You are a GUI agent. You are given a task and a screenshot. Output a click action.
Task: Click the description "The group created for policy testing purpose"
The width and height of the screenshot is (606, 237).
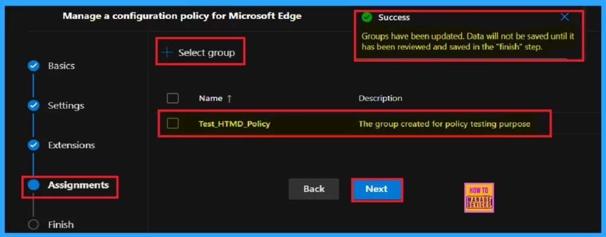pos(444,124)
